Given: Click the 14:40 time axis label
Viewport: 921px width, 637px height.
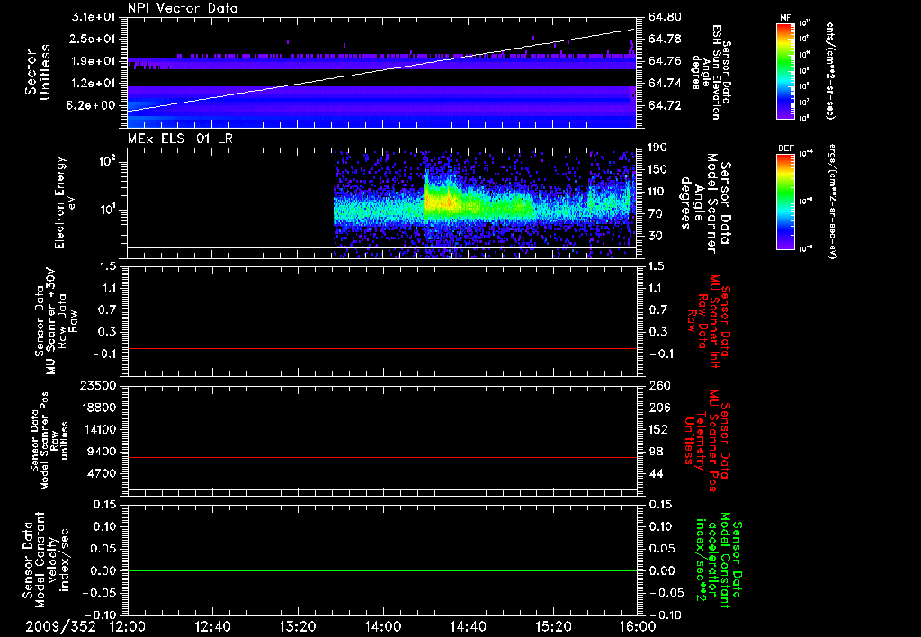Looking at the screenshot, I should 468,626.
